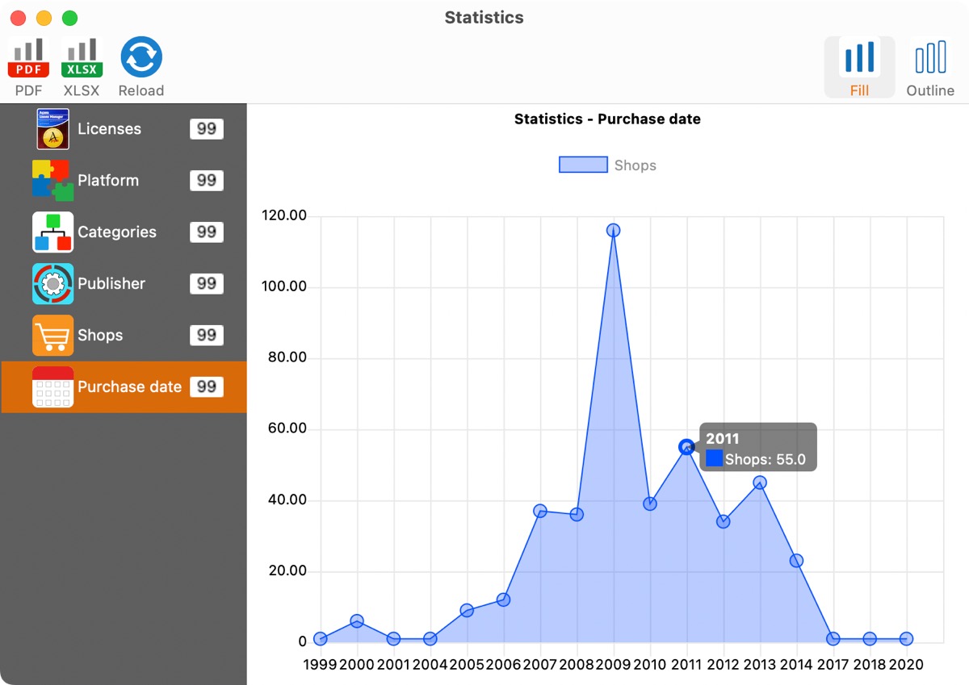Select the Purchase date sidebar row label
Image resolution: width=969 pixels, height=685 pixels.
[129, 386]
